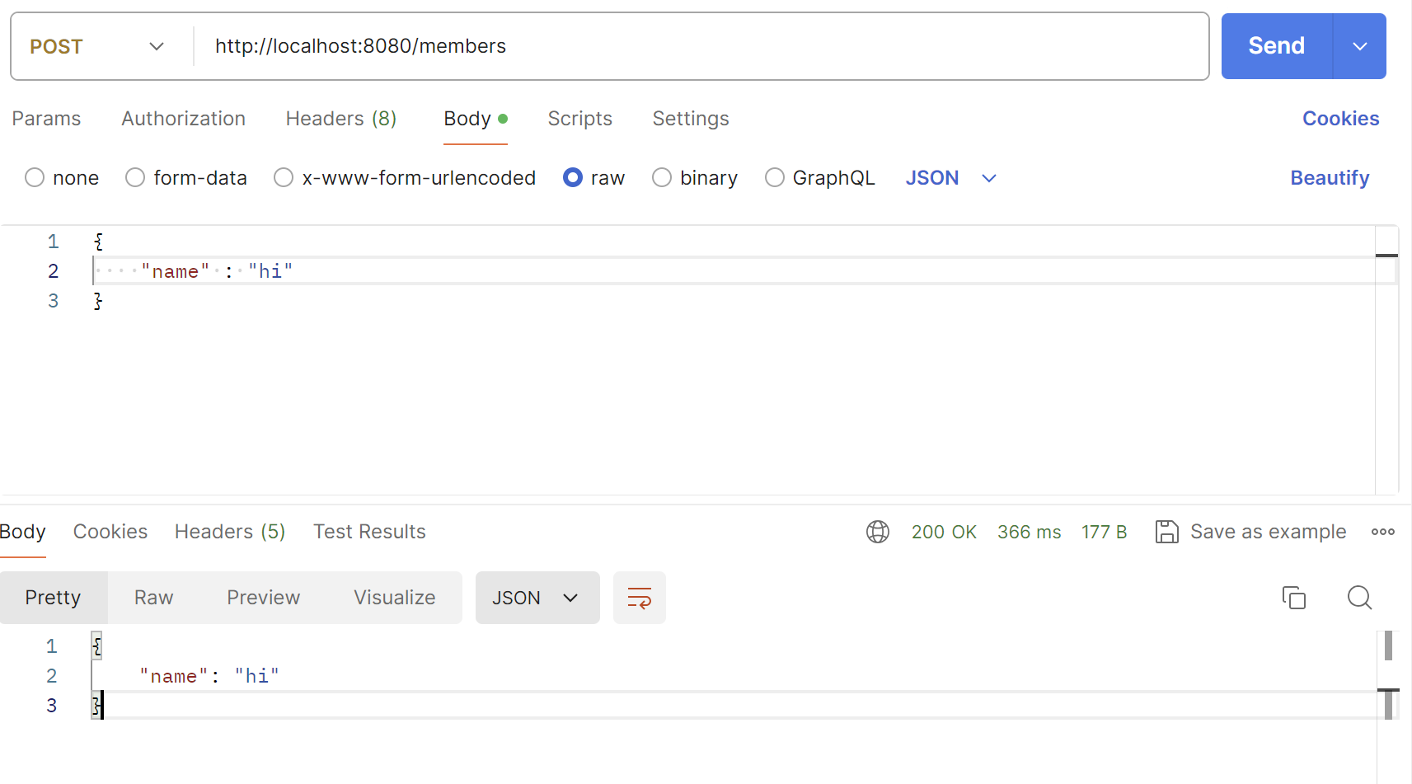Image resolution: width=1412 pixels, height=784 pixels.
Task: Switch to the Test Results tab
Action: 369,532
